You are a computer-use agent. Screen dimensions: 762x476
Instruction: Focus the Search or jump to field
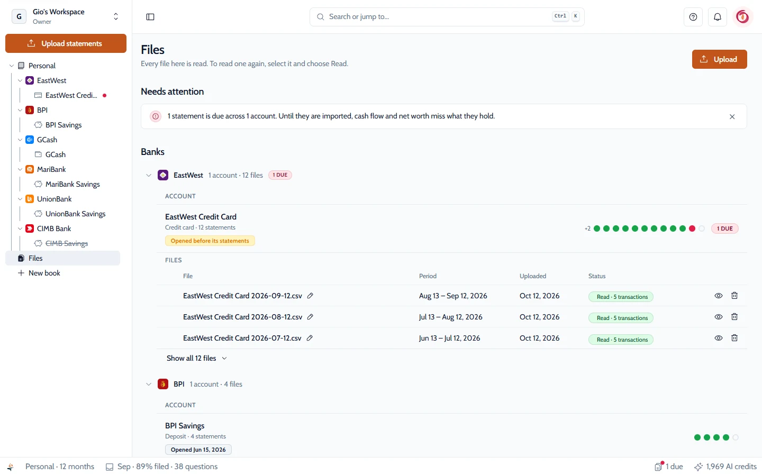tap(447, 17)
